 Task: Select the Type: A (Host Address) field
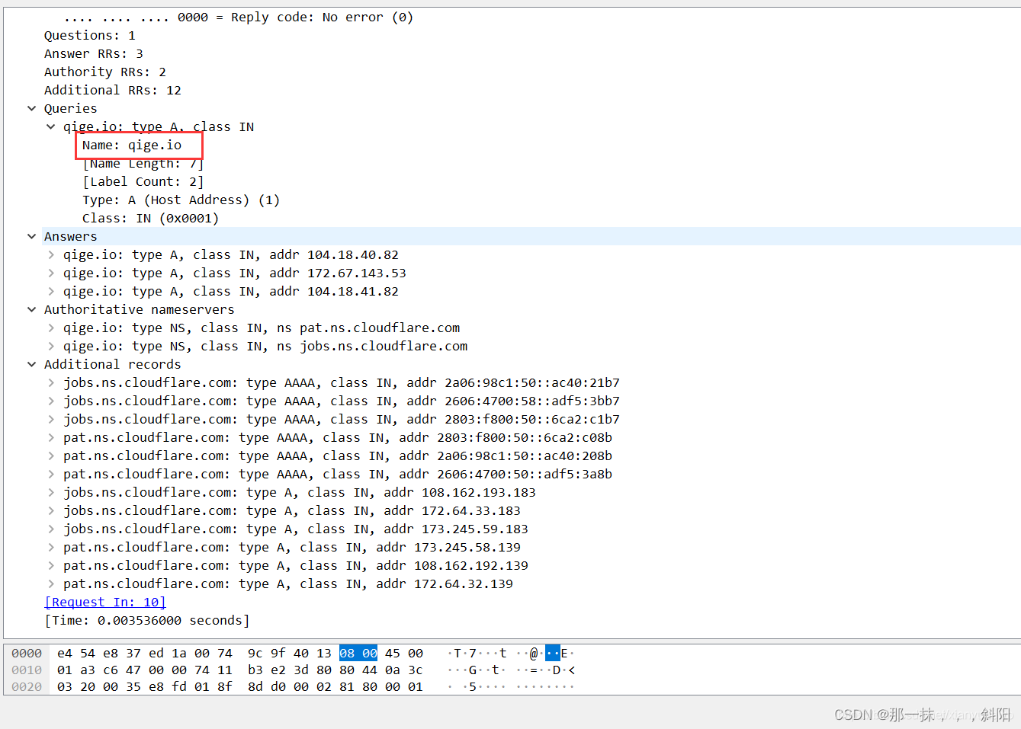point(181,200)
